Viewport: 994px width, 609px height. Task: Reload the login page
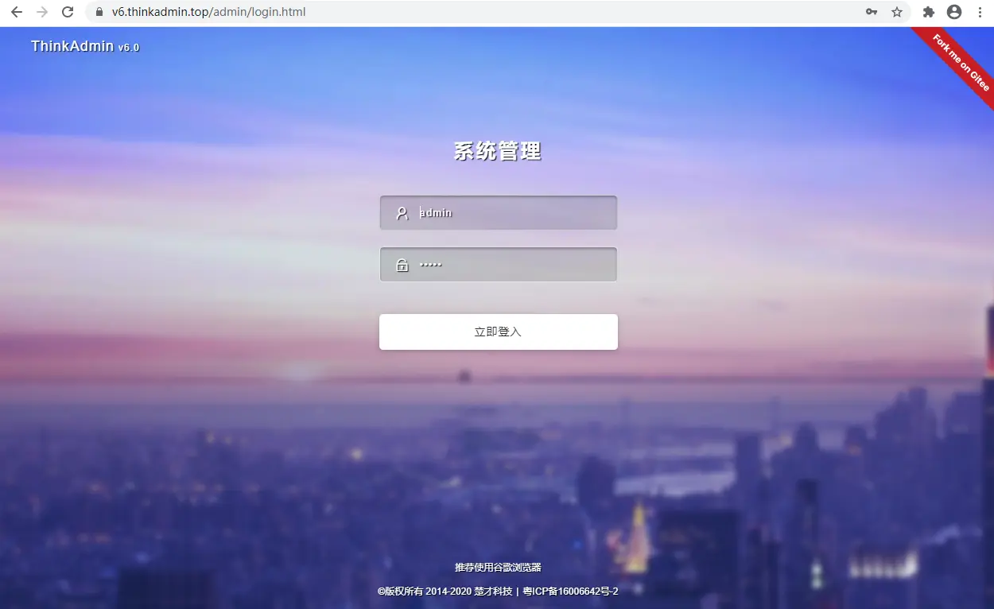tap(68, 12)
